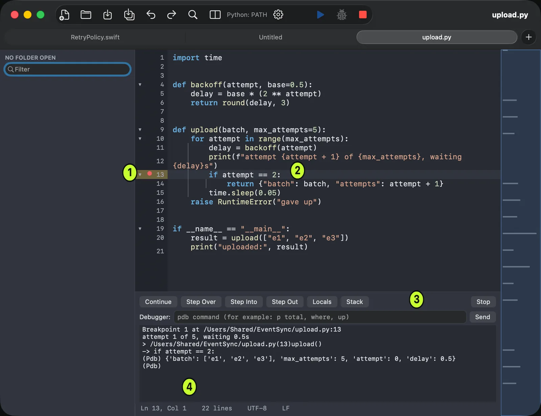This screenshot has width=541, height=416.
Task: Click the 'raise RuntimeError' code line
Action: (x=256, y=202)
